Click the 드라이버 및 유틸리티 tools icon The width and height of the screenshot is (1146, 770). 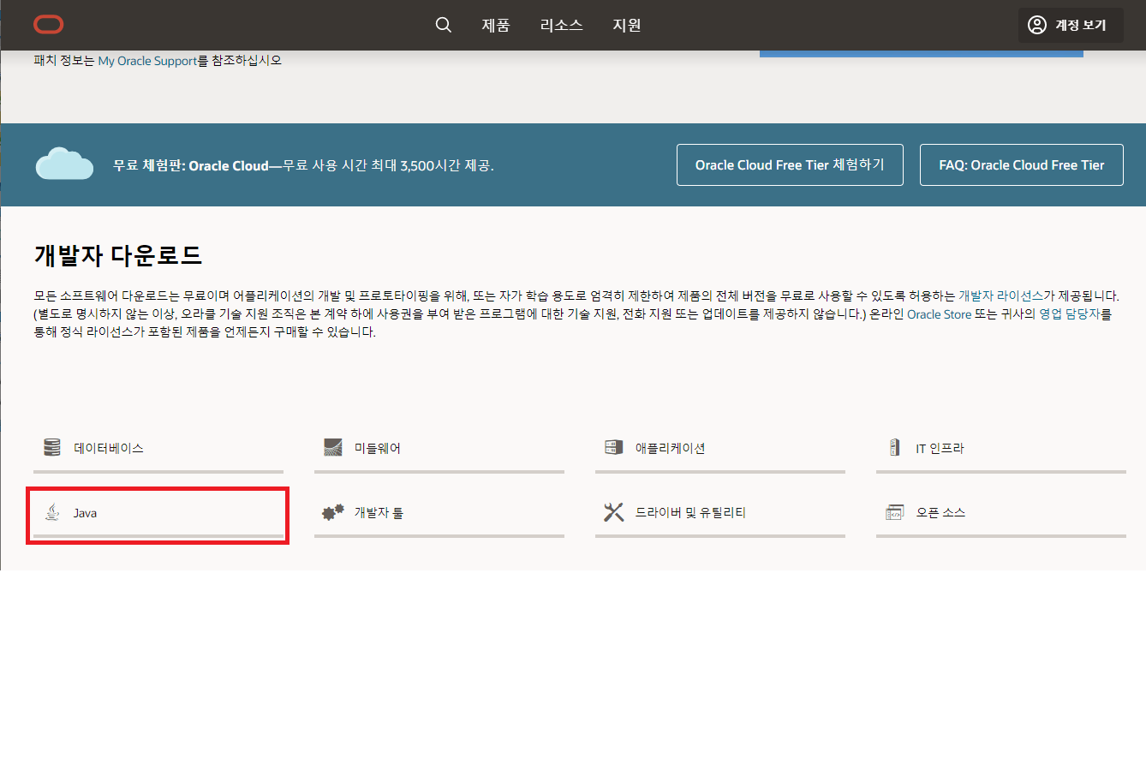coord(614,512)
